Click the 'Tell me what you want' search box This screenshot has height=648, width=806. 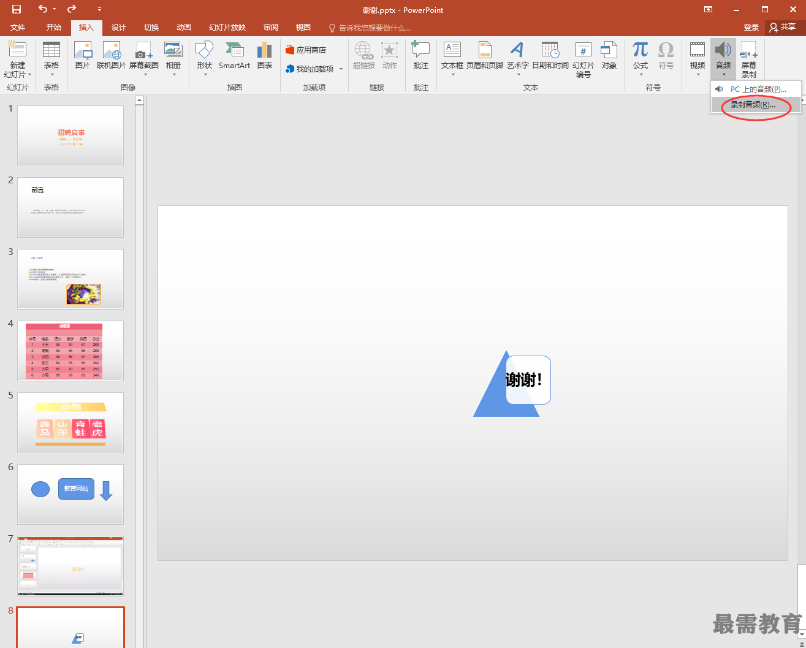tap(370, 28)
